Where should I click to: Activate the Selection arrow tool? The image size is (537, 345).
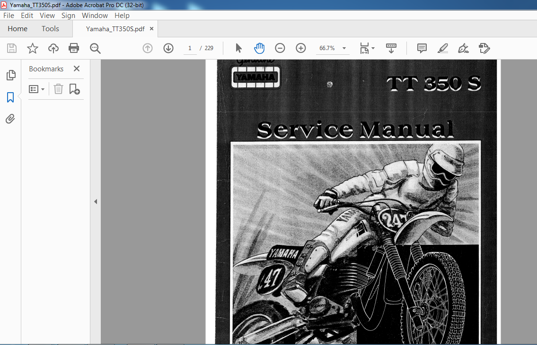239,48
